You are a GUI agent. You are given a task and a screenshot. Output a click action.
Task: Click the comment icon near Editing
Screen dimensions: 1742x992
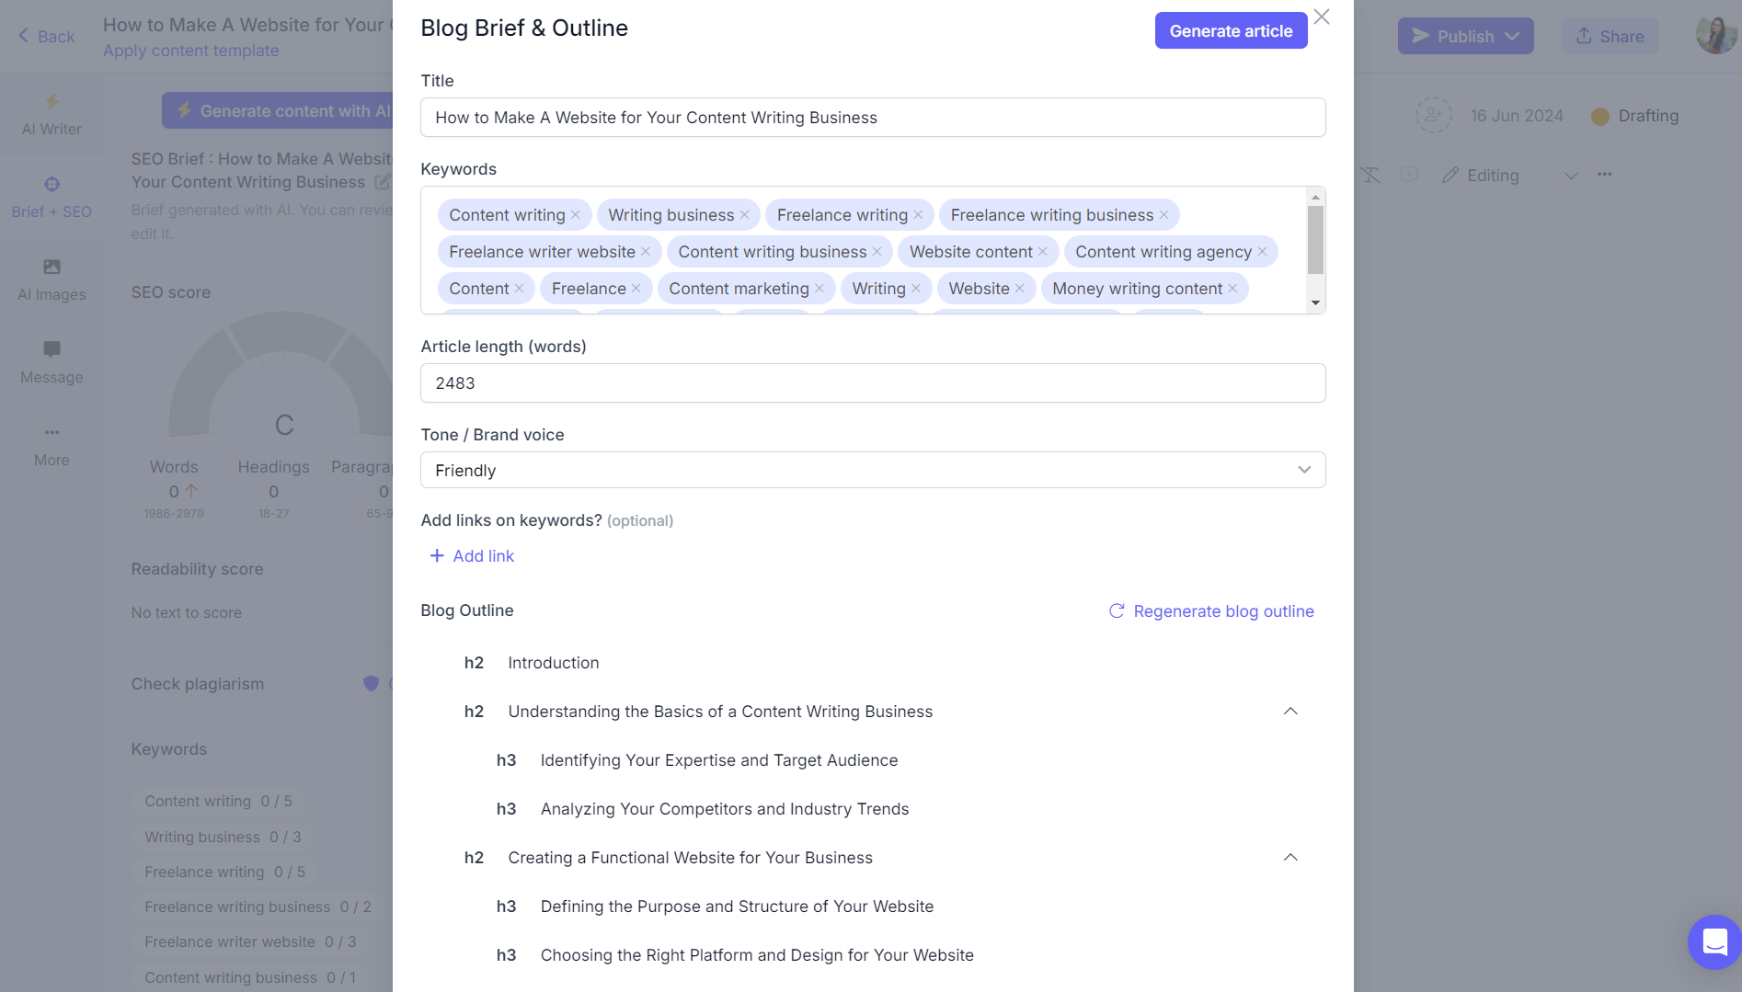(x=1409, y=175)
